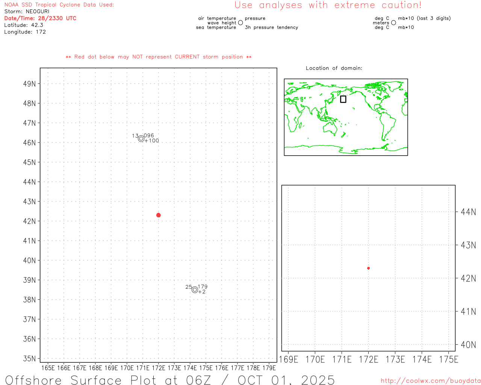This screenshot has width=481, height=385.
Task: Click the small red dot in zoomed inset map
Action: 368,268
